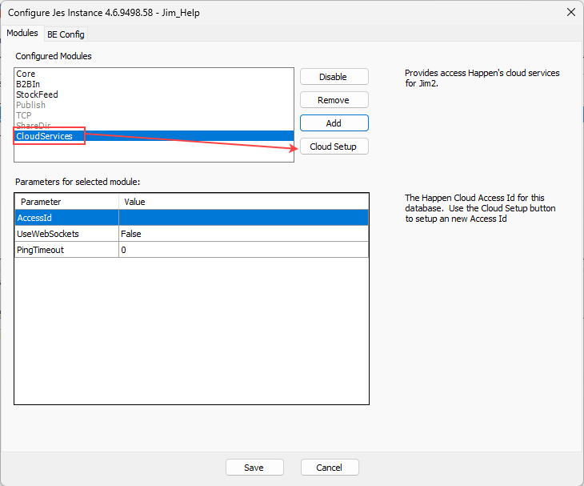Click Add to add a module
The image size is (584, 486).
tap(334, 123)
